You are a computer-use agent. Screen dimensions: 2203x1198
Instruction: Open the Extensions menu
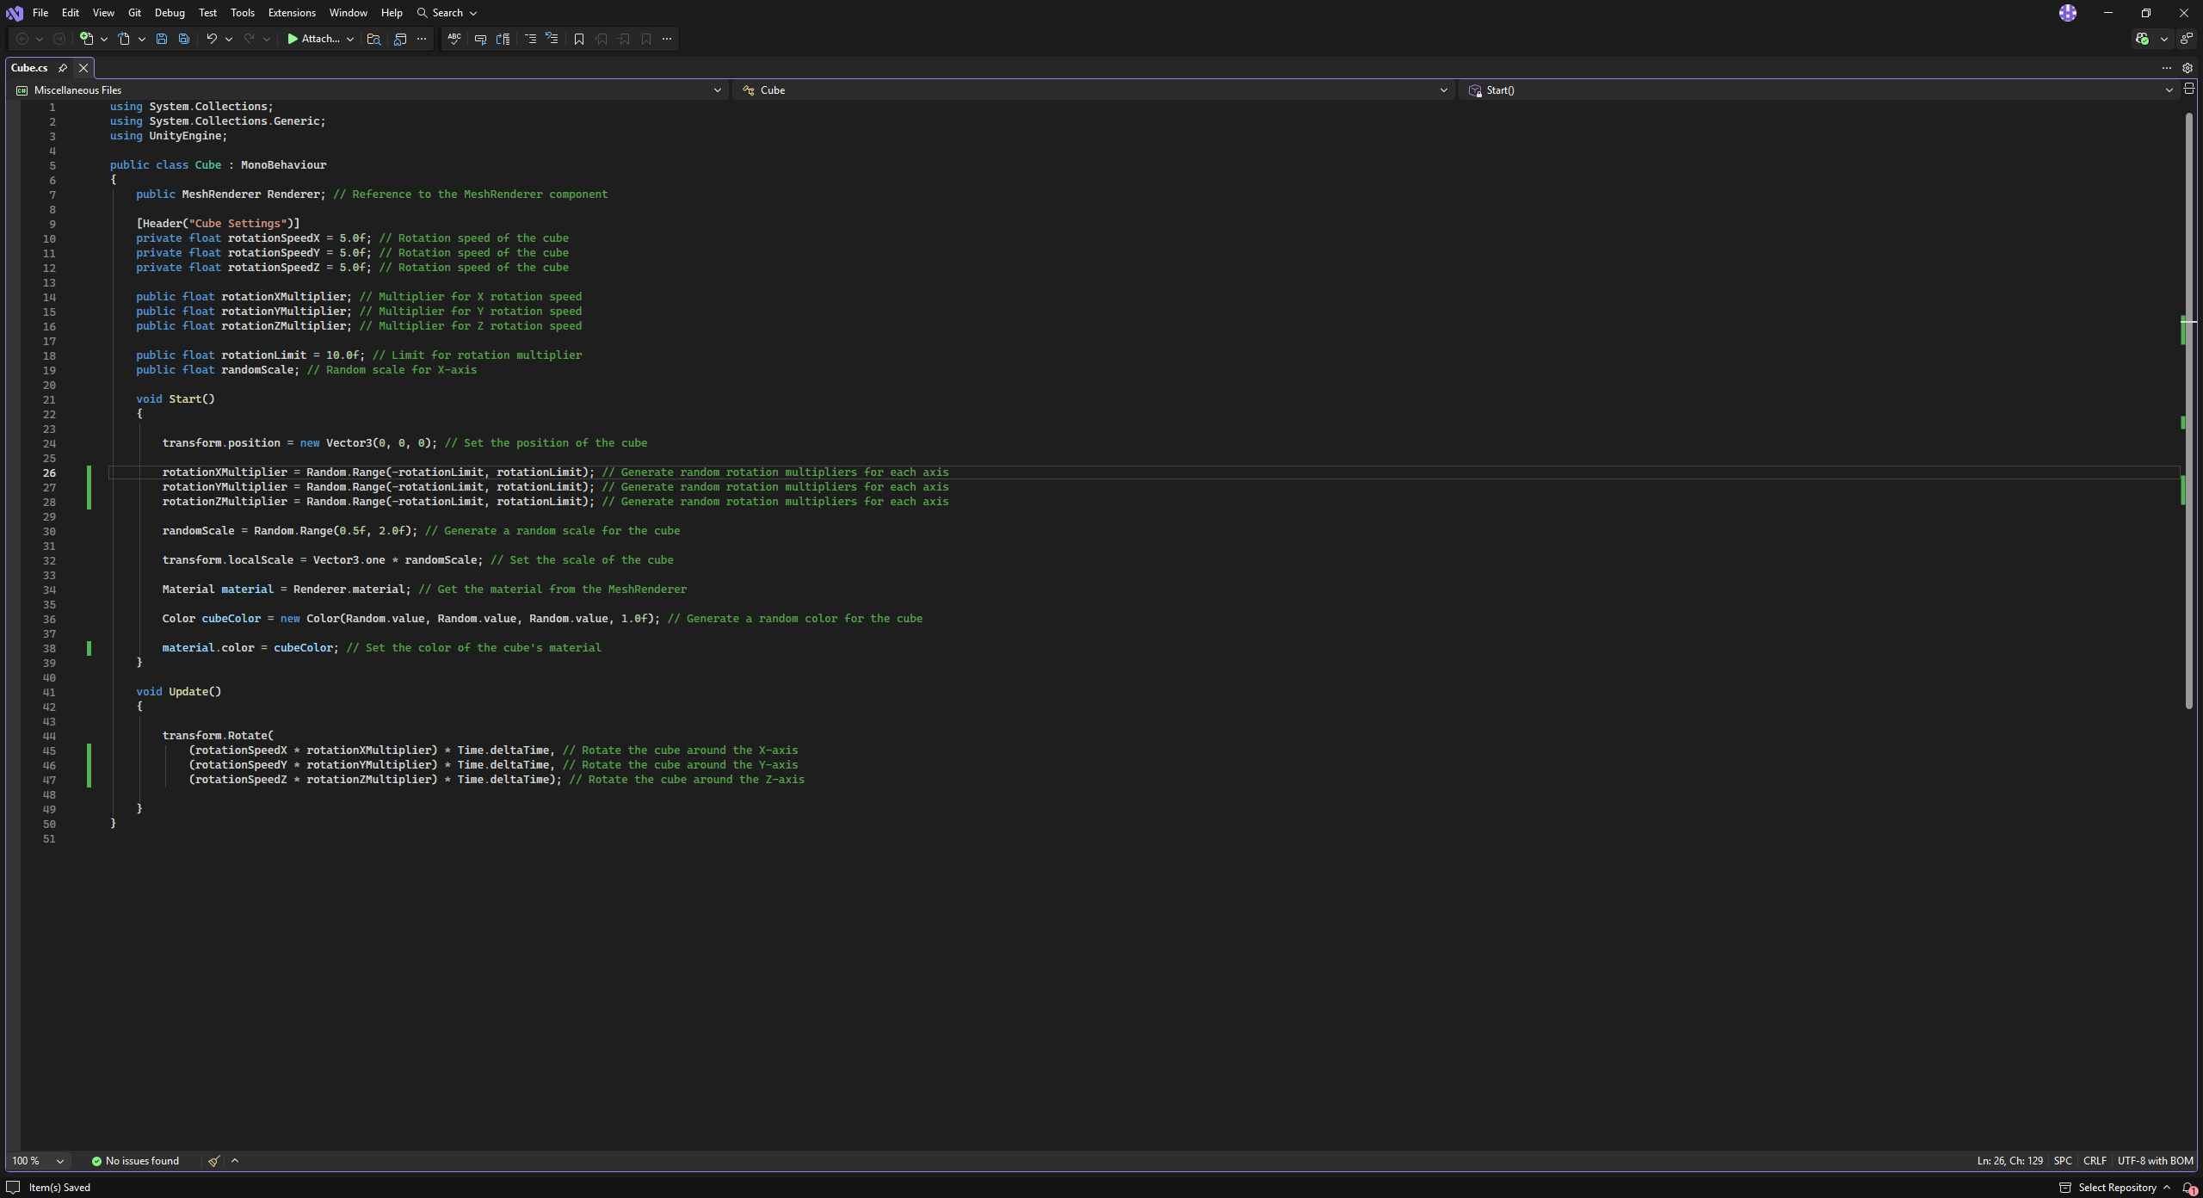click(292, 13)
